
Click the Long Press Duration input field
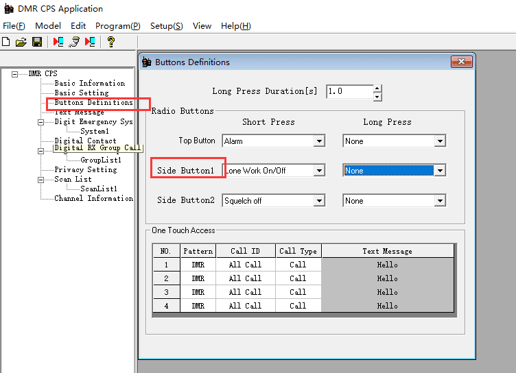point(349,91)
